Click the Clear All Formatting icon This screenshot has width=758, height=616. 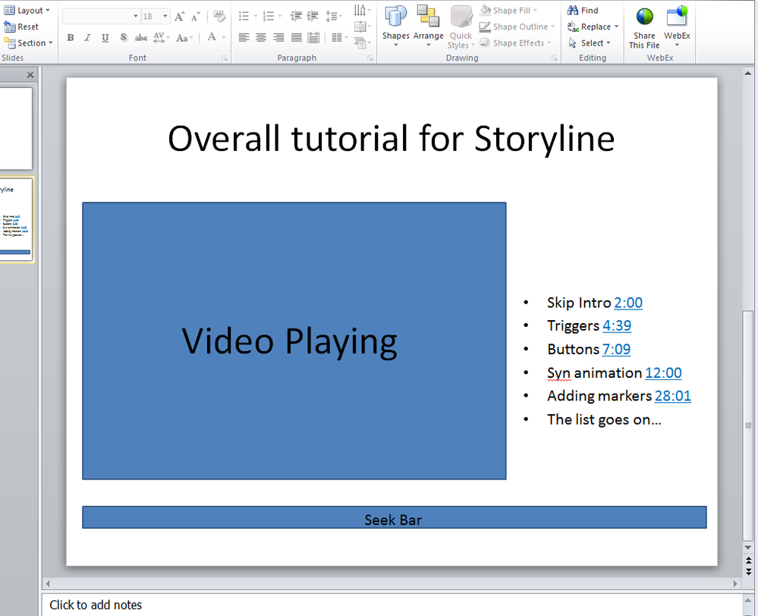tap(219, 16)
